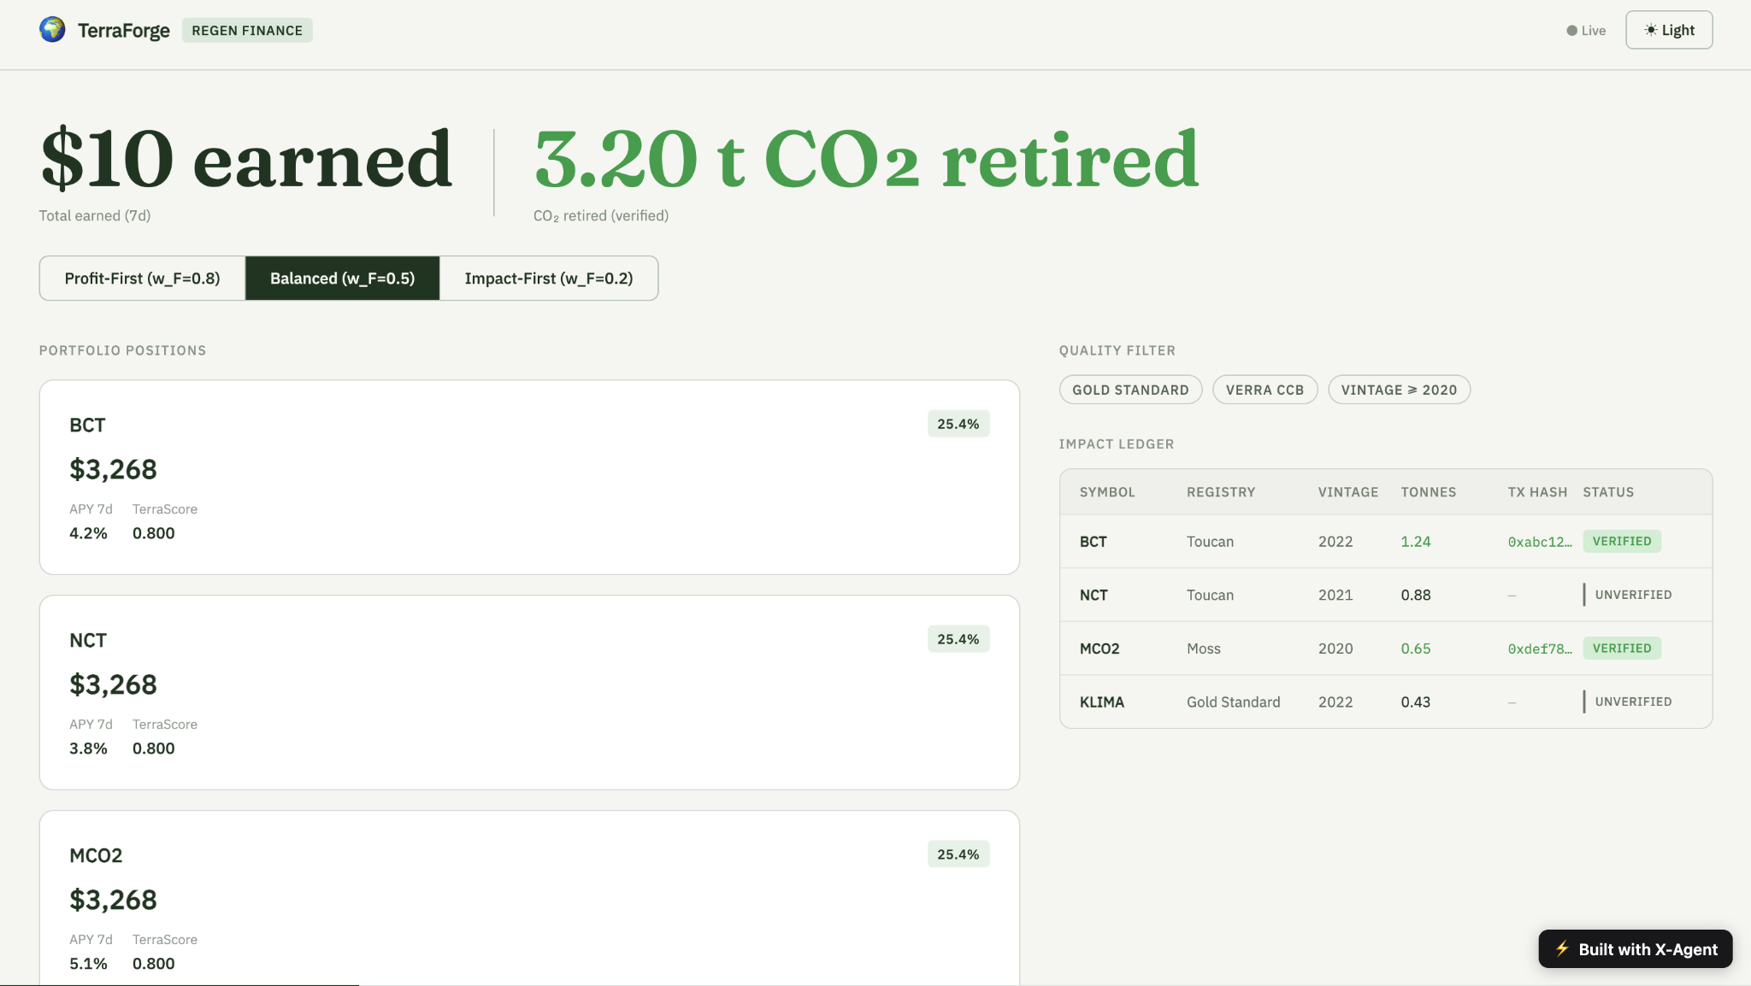Click the REGEN FINANCE tag in the header
This screenshot has height=986, width=1751.
[x=247, y=30]
